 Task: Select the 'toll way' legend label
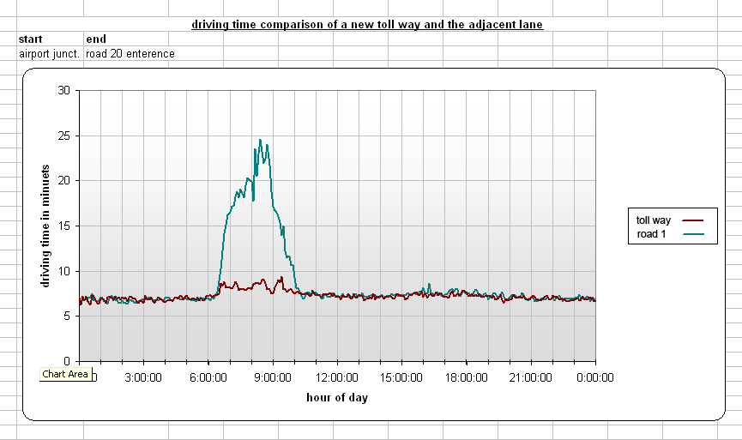pyautogui.click(x=654, y=220)
